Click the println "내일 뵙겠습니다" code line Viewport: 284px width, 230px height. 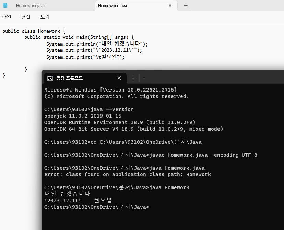click(x=97, y=44)
